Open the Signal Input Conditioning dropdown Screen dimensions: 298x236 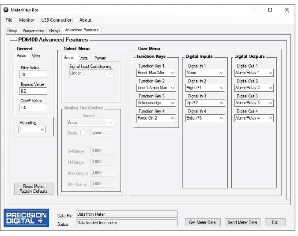pos(91,73)
